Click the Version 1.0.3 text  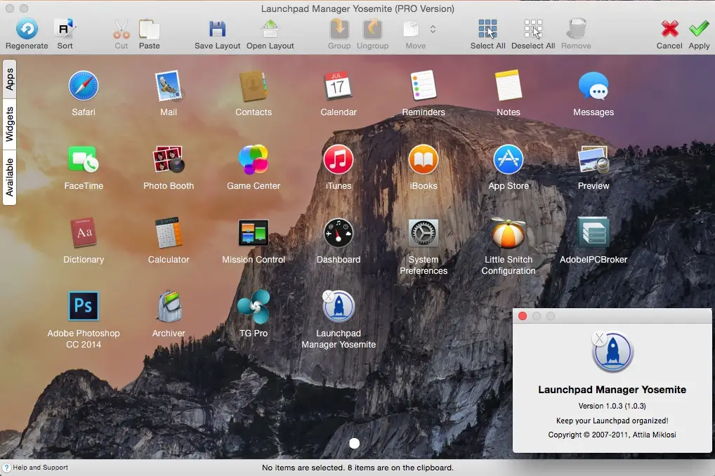click(612, 406)
